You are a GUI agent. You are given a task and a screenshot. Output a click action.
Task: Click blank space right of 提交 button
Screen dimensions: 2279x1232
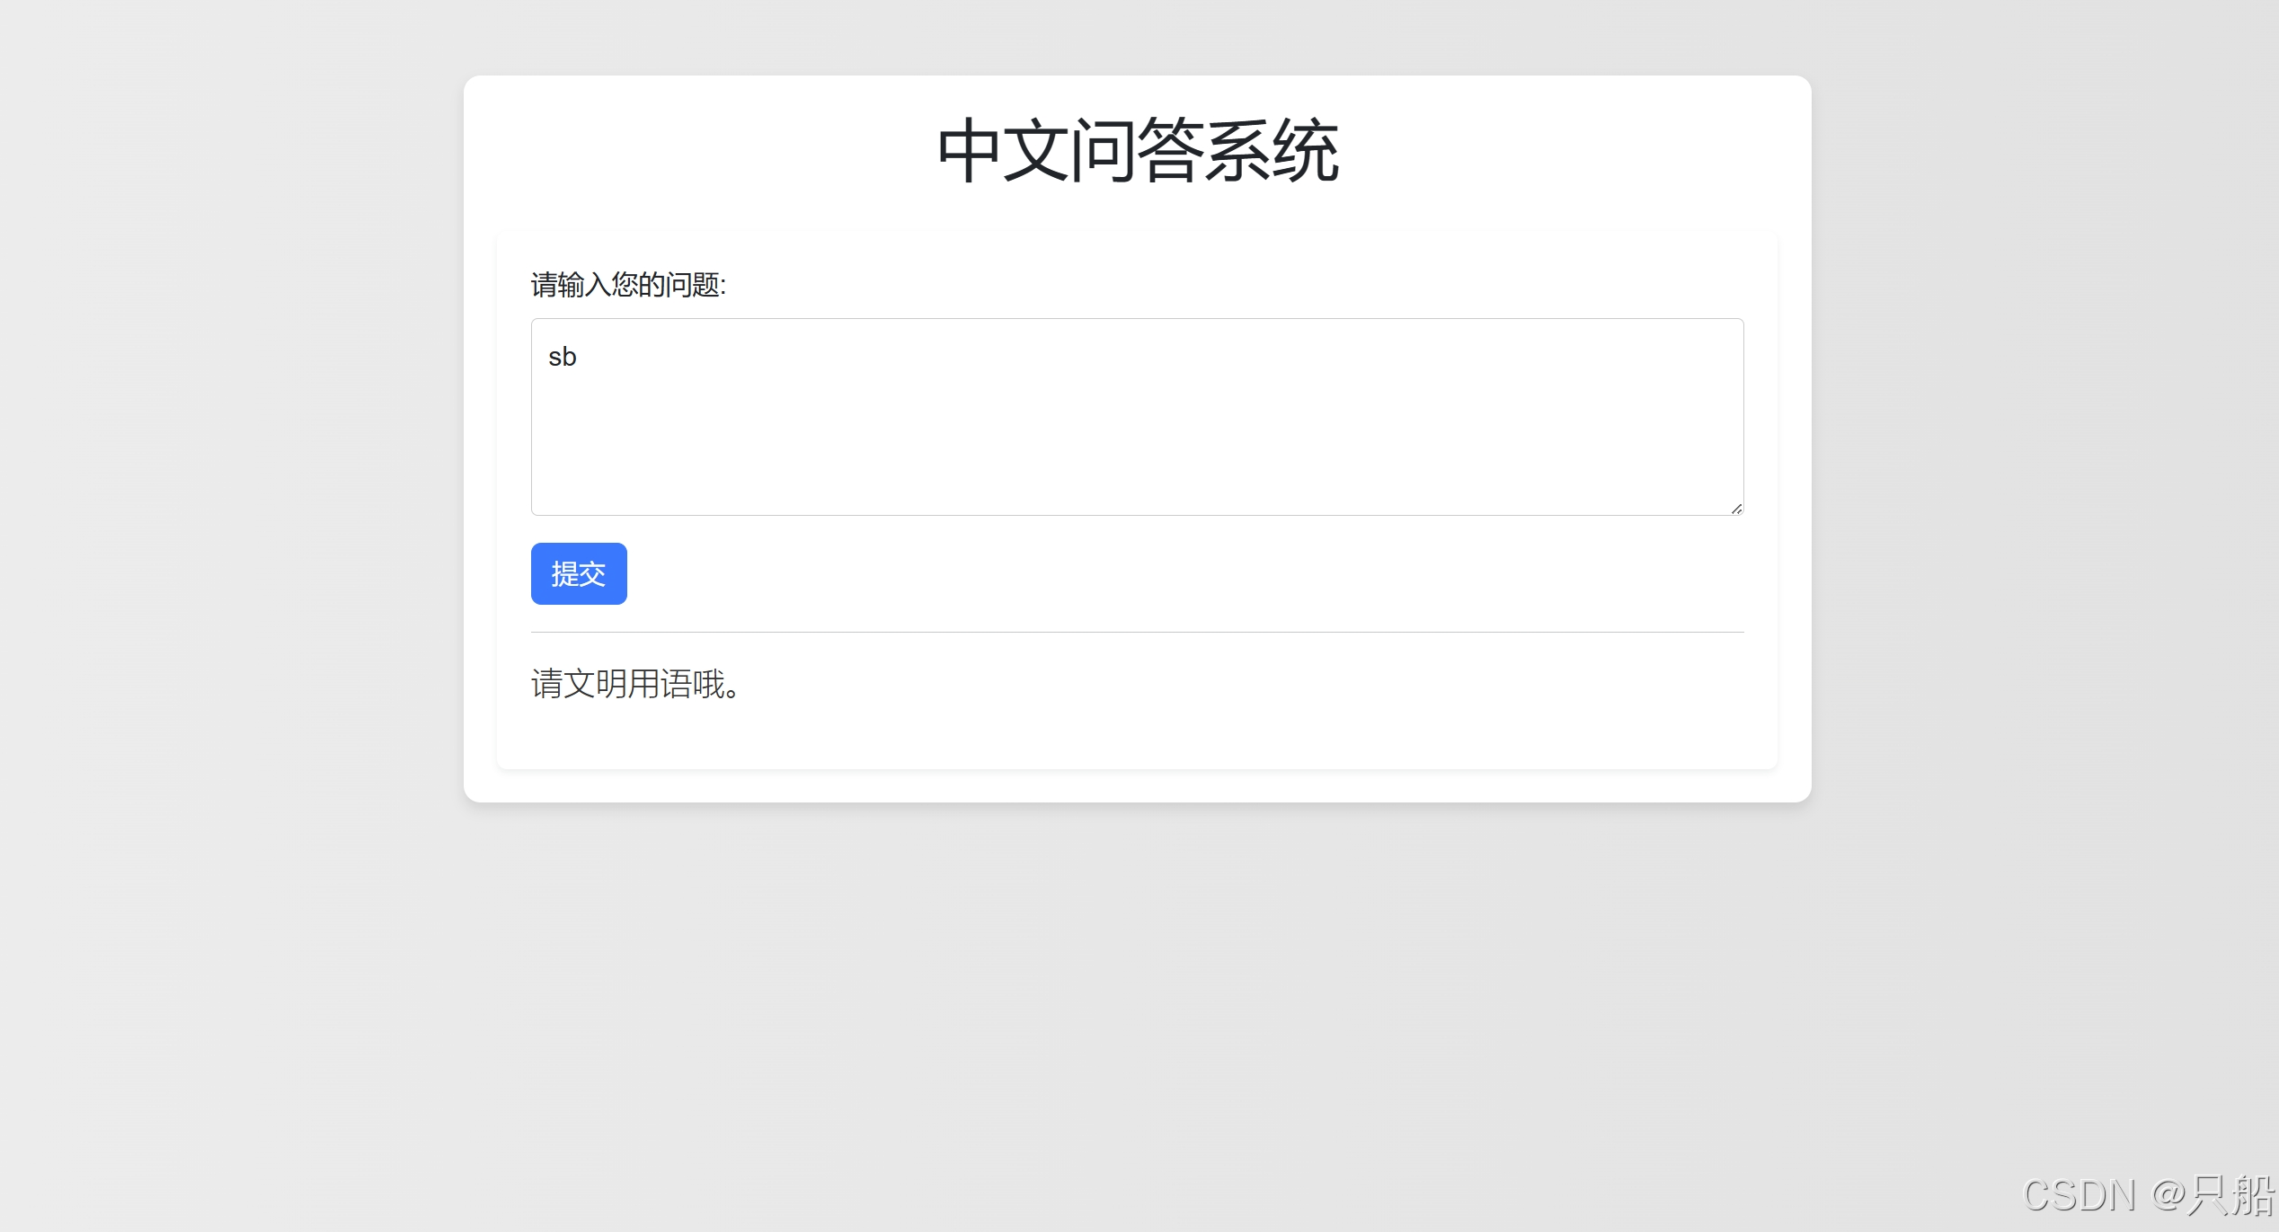(1078, 573)
